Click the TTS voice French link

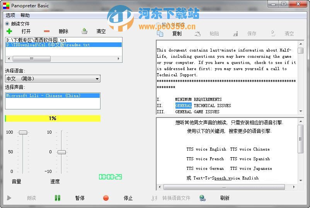[x=205, y=159]
